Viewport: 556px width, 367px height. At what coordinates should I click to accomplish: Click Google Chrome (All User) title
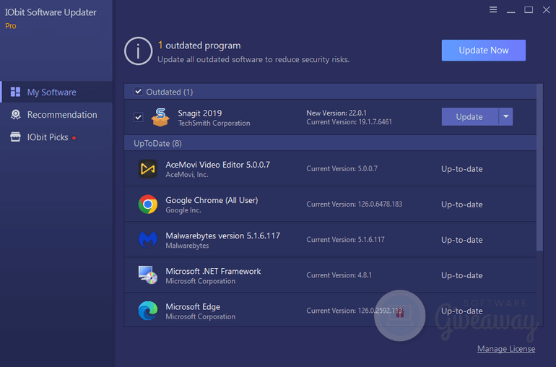tap(212, 200)
